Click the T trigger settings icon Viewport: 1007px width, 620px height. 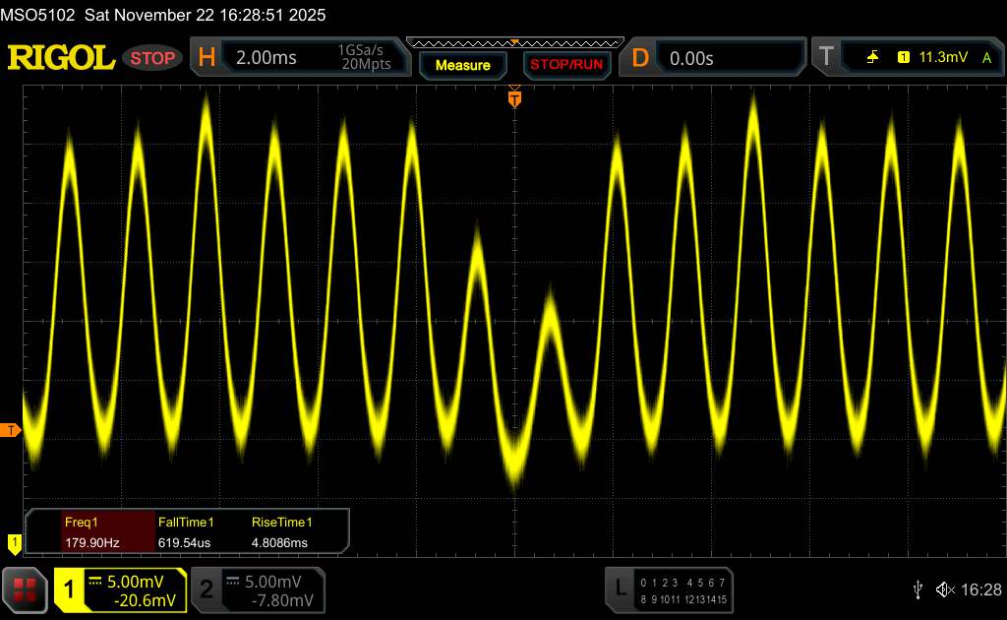[826, 58]
